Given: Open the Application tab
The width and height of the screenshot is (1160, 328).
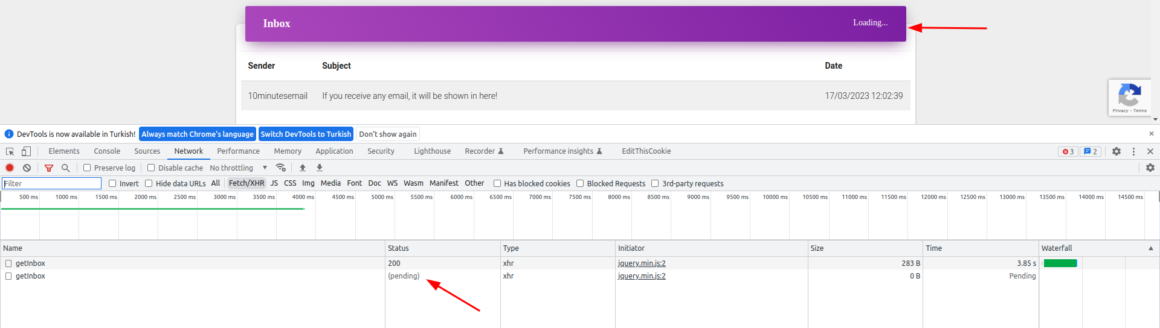Looking at the screenshot, I should pyautogui.click(x=334, y=151).
